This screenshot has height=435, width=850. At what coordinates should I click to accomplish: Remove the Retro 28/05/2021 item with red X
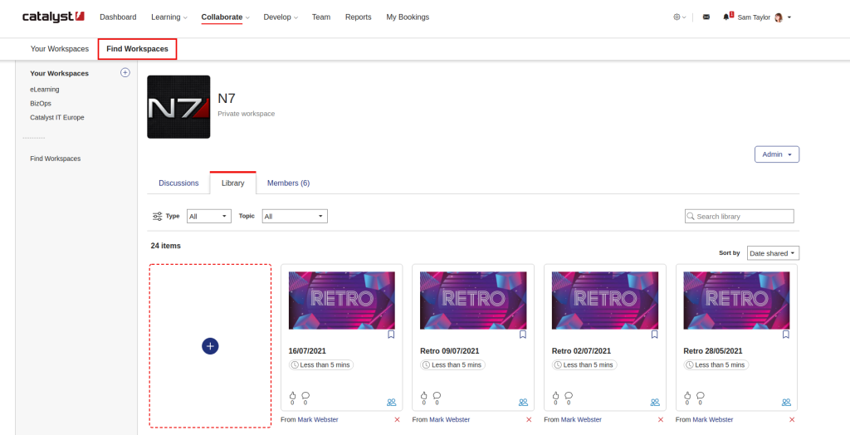pos(792,420)
